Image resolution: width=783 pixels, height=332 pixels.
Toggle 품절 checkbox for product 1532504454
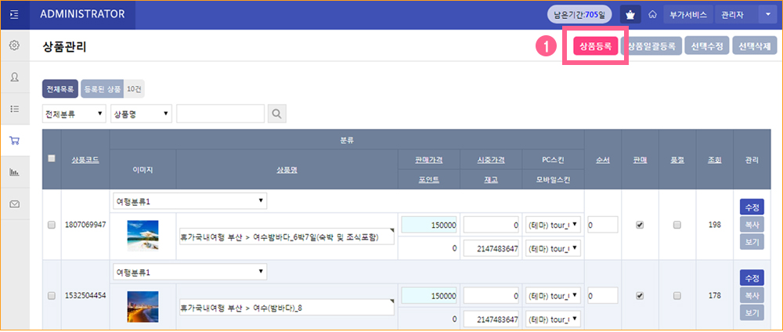[677, 295]
